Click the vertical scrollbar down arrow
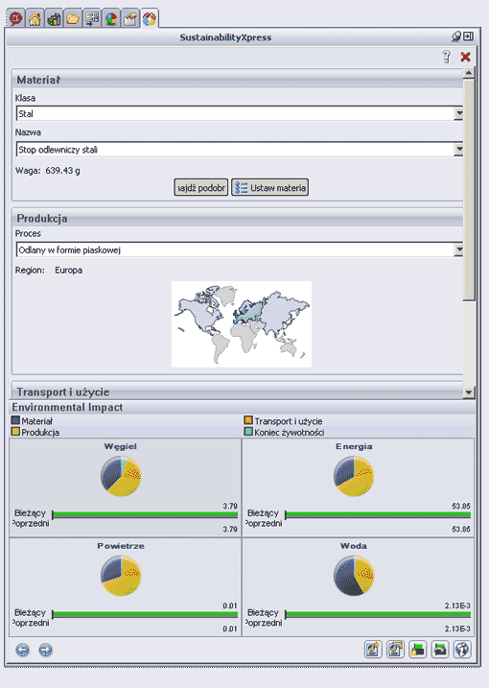The width and height of the screenshot is (489, 688). [469, 392]
